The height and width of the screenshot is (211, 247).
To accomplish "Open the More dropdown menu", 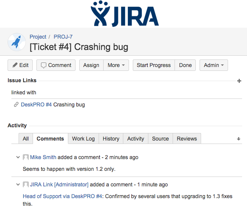I will click(x=116, y=65).
